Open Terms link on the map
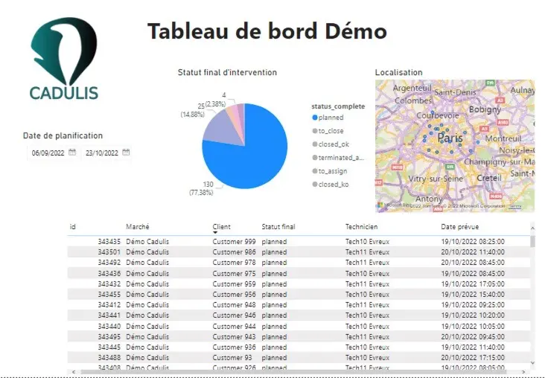Image resolution: width=545 pixels, height=378 pixels. click(516, 205)
